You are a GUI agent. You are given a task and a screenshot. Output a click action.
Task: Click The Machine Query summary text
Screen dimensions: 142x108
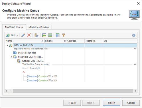(36, 64)
